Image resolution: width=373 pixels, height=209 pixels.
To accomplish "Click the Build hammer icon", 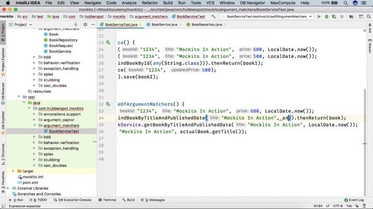I will (x=213, y=16).
